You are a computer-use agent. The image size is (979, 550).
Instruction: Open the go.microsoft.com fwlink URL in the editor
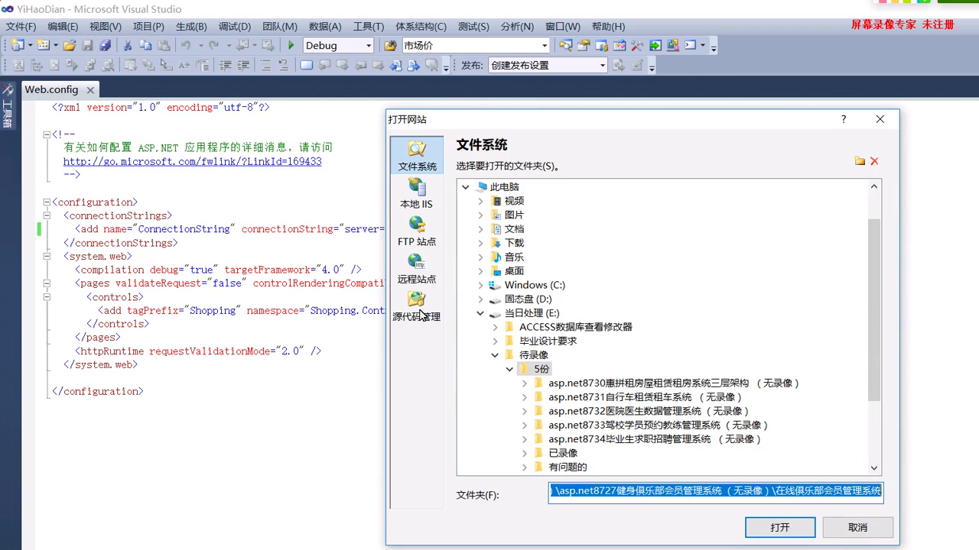click(x=192, y=162)
